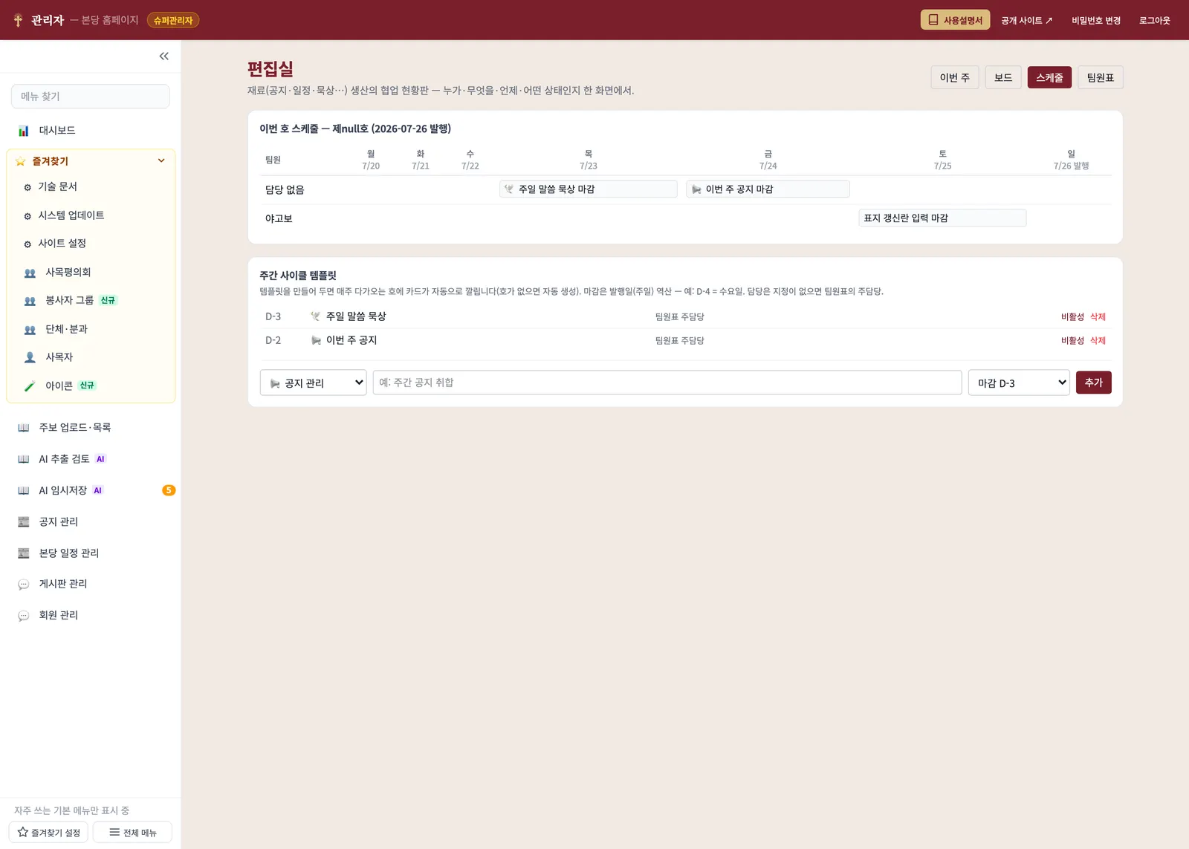Focus the template title input 예: 주간 공지 취합
The width and height of the screenshot is (1189, 849).
pyautogui.click(x=667, y=383)
